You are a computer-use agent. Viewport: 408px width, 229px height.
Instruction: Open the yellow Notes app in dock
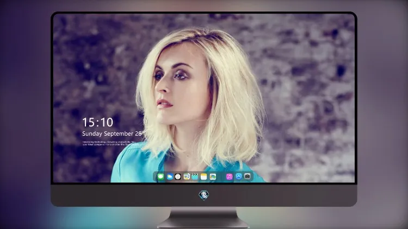coord(204,177)
